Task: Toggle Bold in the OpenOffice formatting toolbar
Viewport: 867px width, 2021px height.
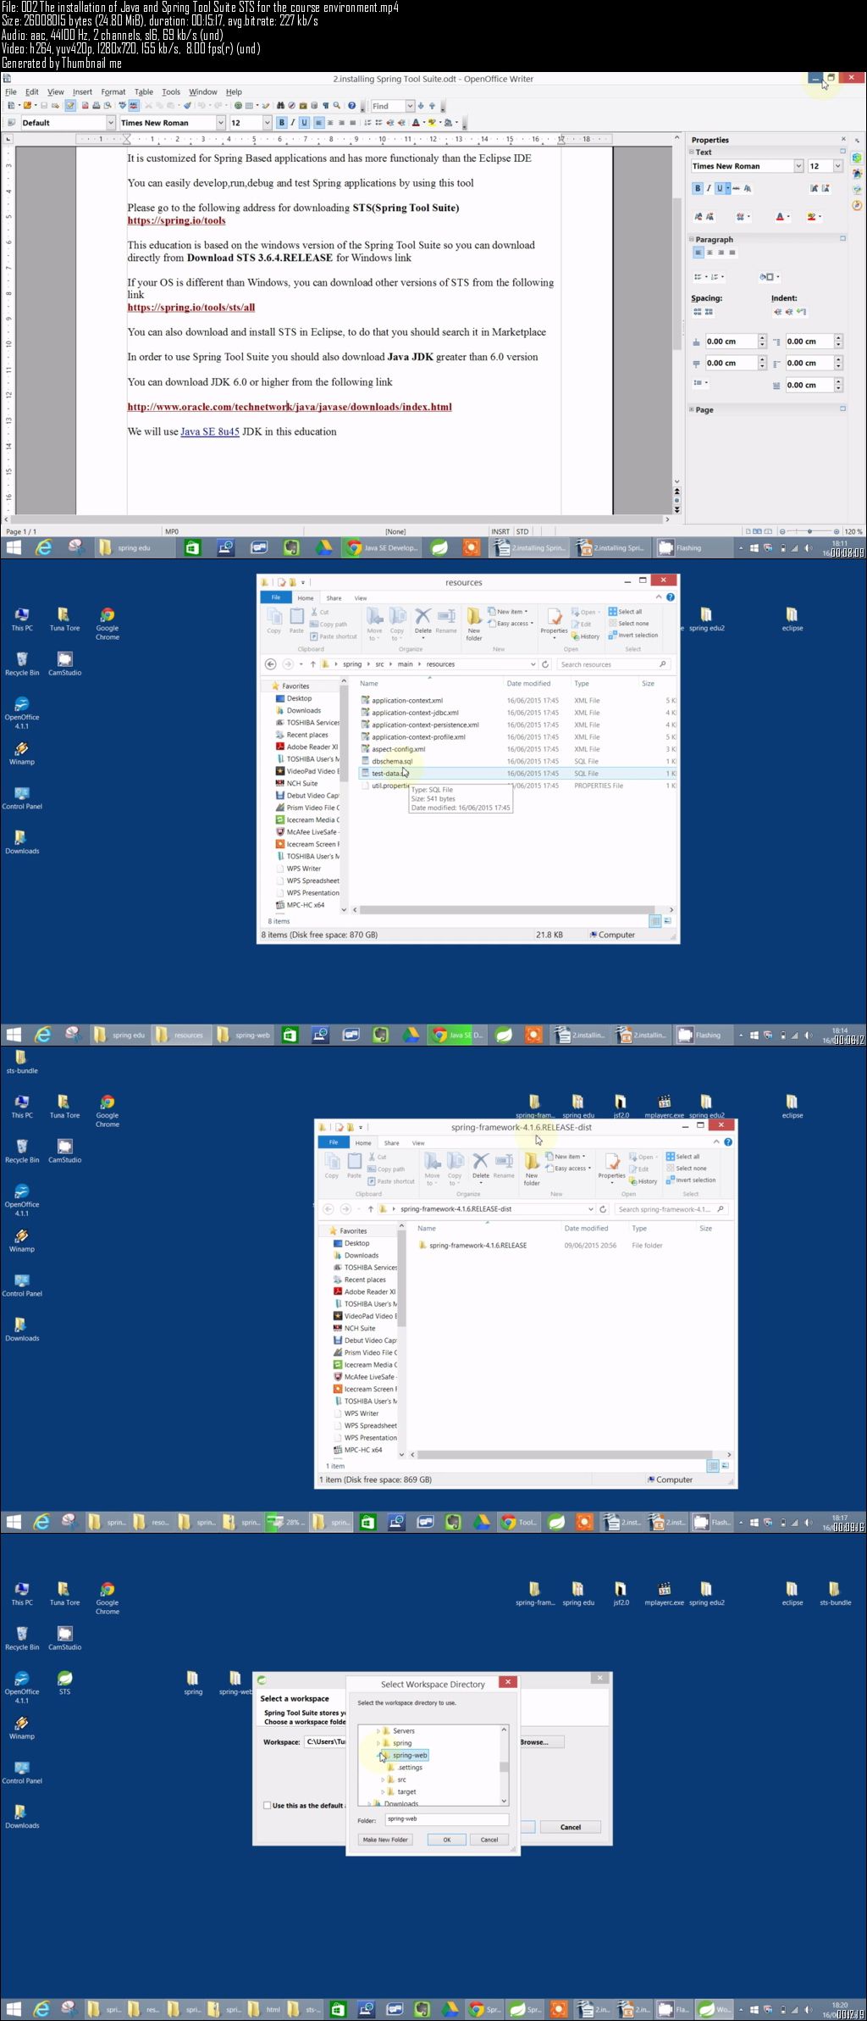Action: tap(282, 123)
